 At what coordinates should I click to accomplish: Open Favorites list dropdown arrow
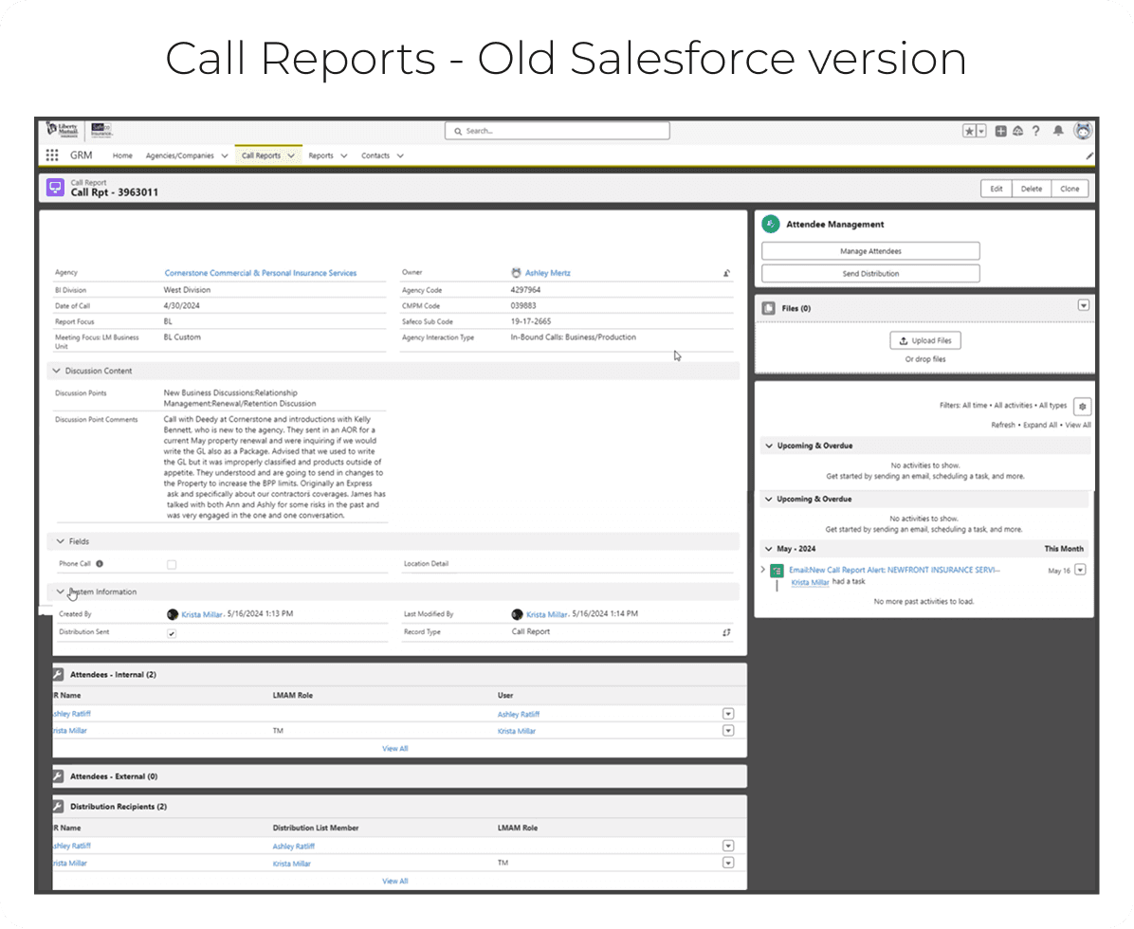click(981, 131)
